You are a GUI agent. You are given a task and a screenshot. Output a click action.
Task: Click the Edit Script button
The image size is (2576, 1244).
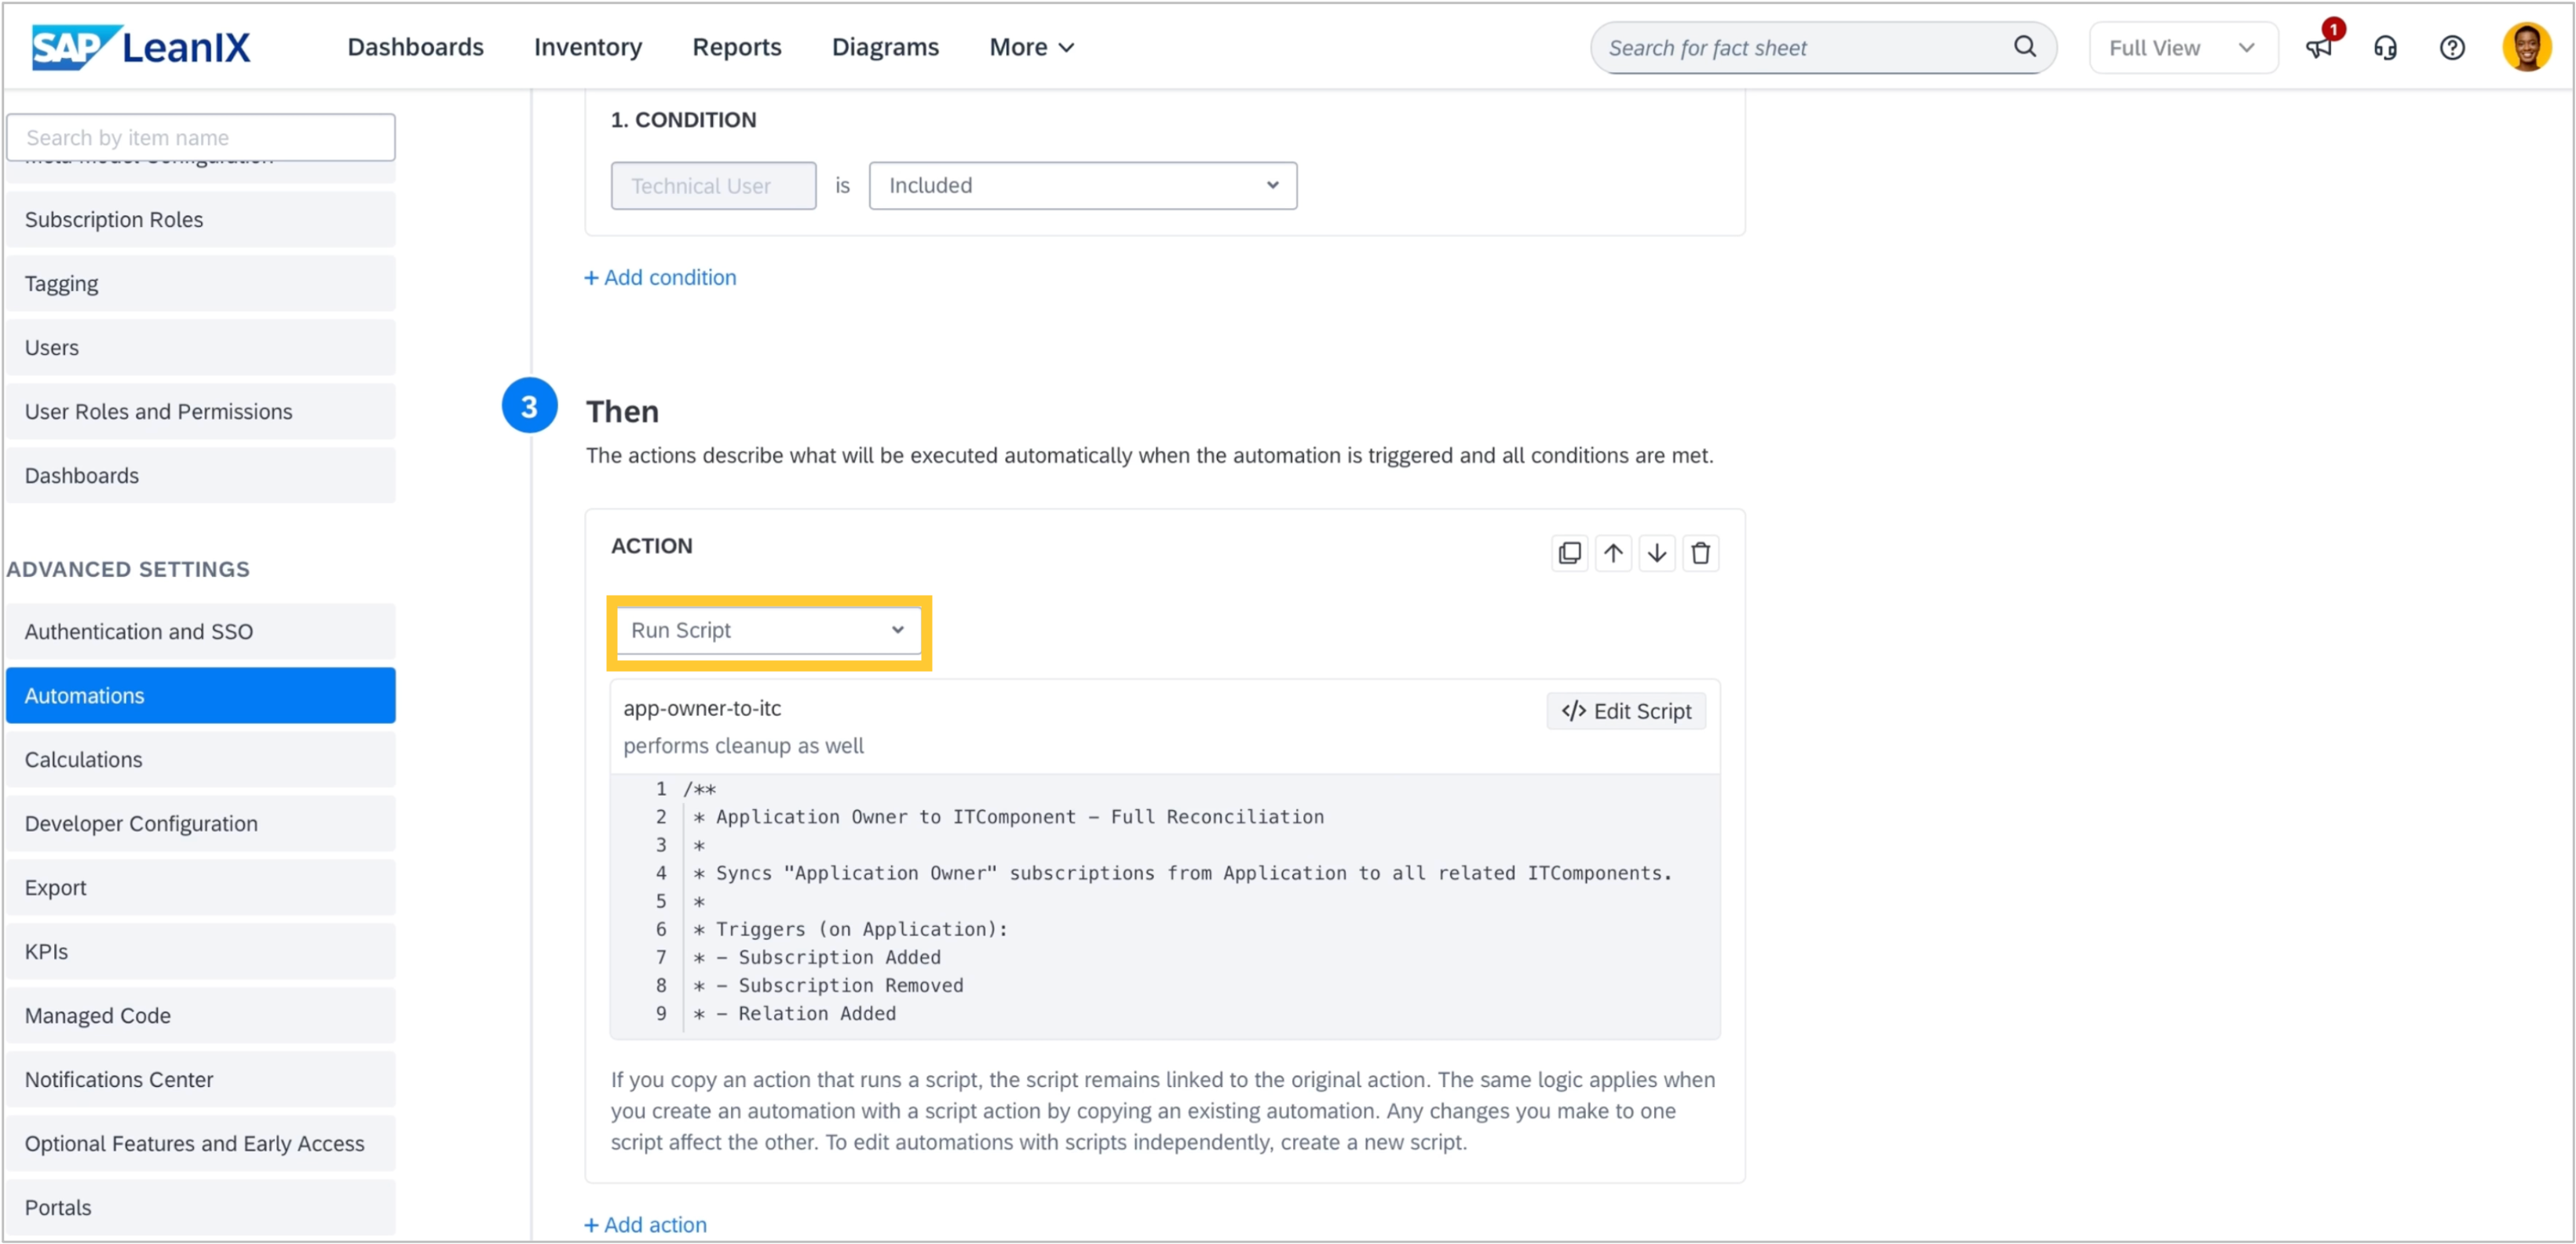pos(1625,711)
